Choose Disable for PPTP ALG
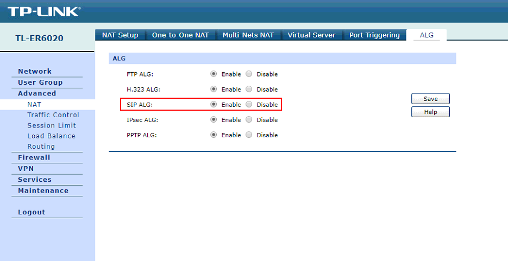 tap(249, 135)
